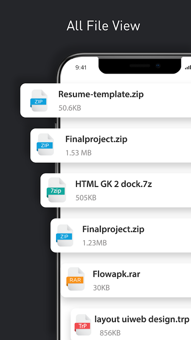
Task: Click the 50.6KB size label
Action: (x=70, y=108)
